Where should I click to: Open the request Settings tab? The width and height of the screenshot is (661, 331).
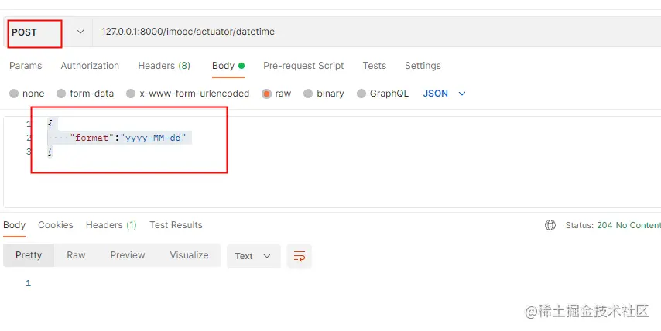tap(423, 66)
